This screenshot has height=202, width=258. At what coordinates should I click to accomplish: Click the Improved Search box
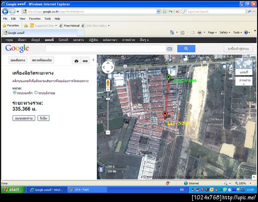214,12
